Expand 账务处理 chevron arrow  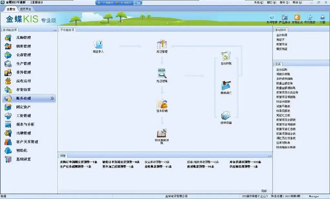(52, 98)
